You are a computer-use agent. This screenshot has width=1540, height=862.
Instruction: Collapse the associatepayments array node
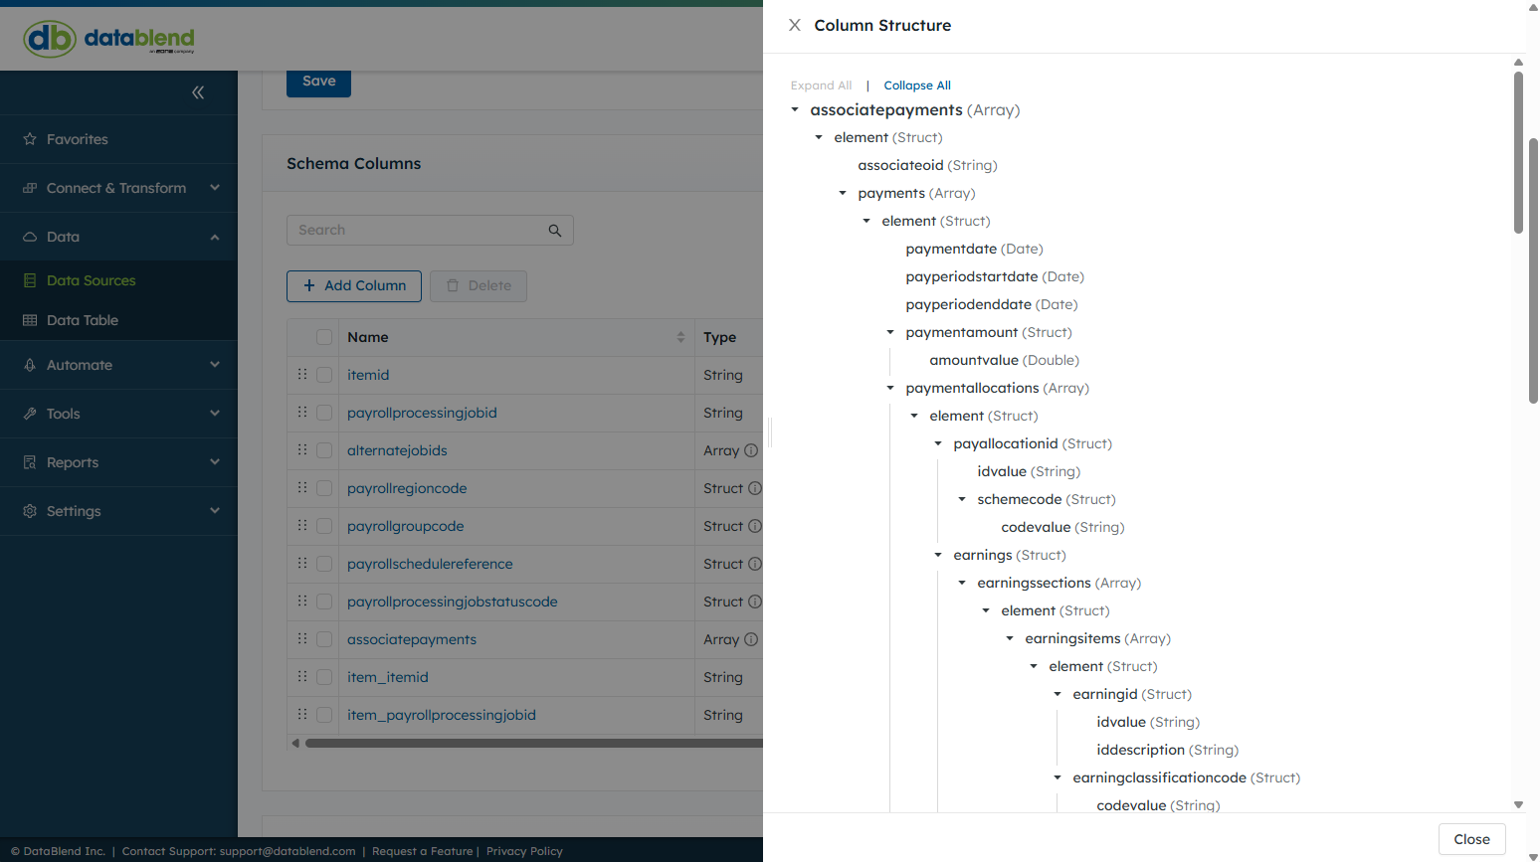(x=795, y=110)
